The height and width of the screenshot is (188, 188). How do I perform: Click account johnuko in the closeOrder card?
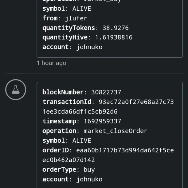pyautogui.click(x=89, y=179)
